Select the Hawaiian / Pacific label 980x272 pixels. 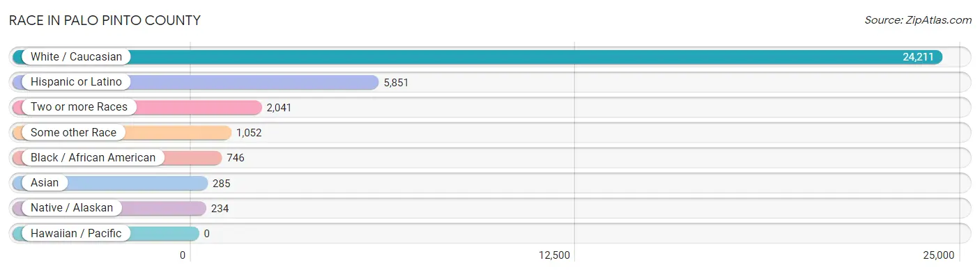pyautogui.click(x=76, y=234)
